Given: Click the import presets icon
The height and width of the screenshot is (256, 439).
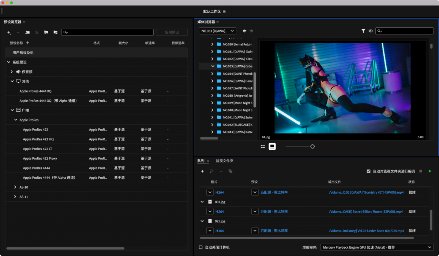Looking at the screenshot, I should 46,32.
